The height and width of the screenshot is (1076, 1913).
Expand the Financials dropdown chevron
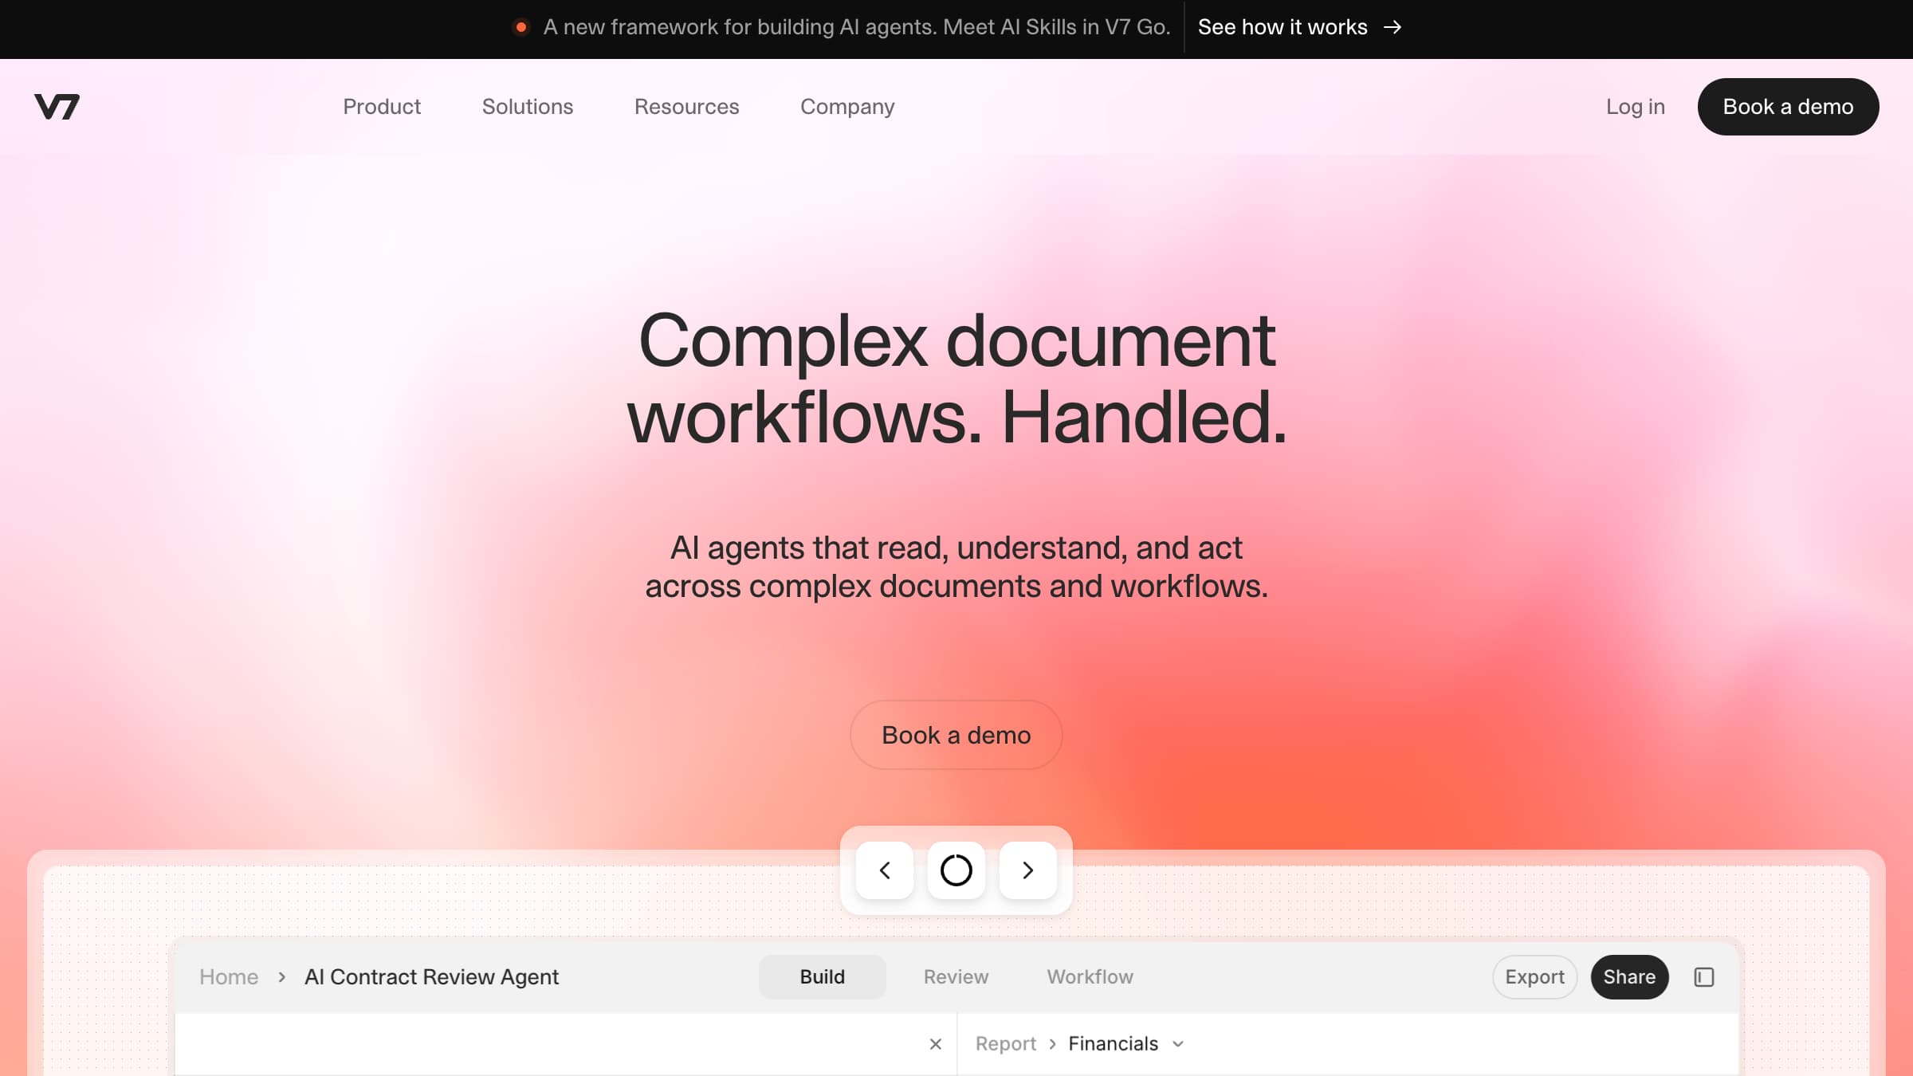pos(1178,1044)
